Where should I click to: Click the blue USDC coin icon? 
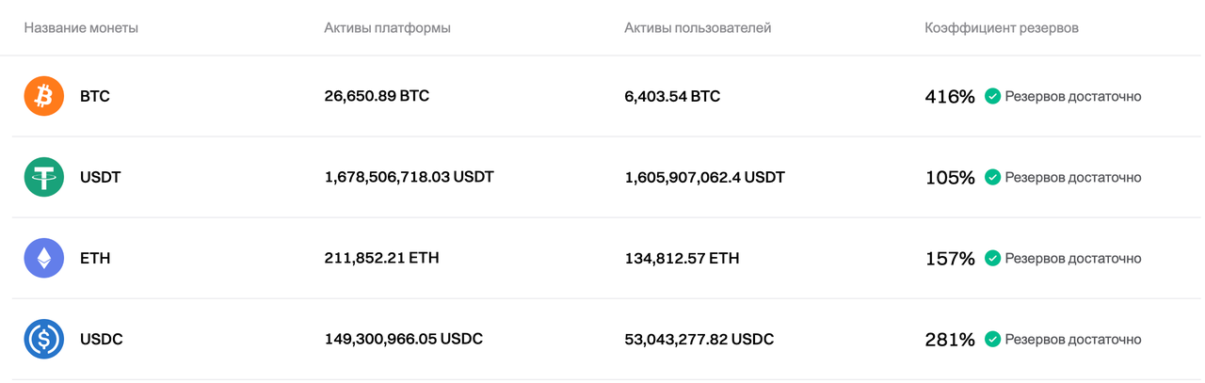(43, 339)
